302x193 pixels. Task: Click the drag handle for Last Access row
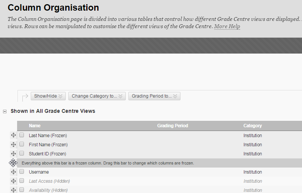coord(13,181)
